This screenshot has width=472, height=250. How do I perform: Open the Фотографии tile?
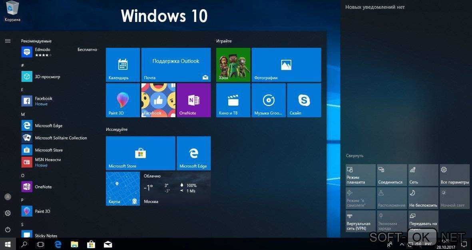[x=286, y=65]
